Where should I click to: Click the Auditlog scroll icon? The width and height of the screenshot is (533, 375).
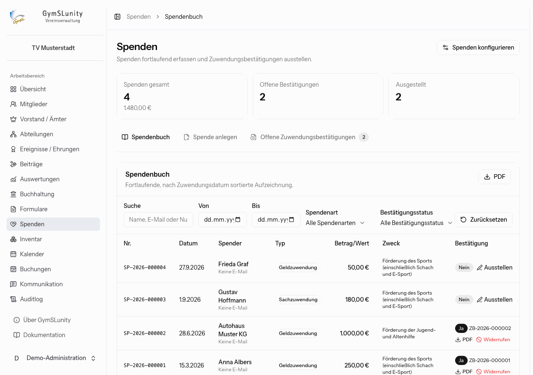(x=13, y=299)
